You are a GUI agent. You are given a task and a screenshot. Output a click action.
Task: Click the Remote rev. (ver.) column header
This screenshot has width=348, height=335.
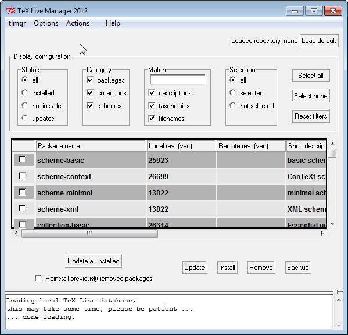[250, 146]
